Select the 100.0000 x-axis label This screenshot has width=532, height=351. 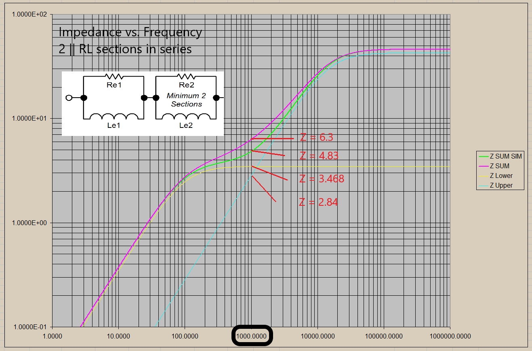pos(185,336)
